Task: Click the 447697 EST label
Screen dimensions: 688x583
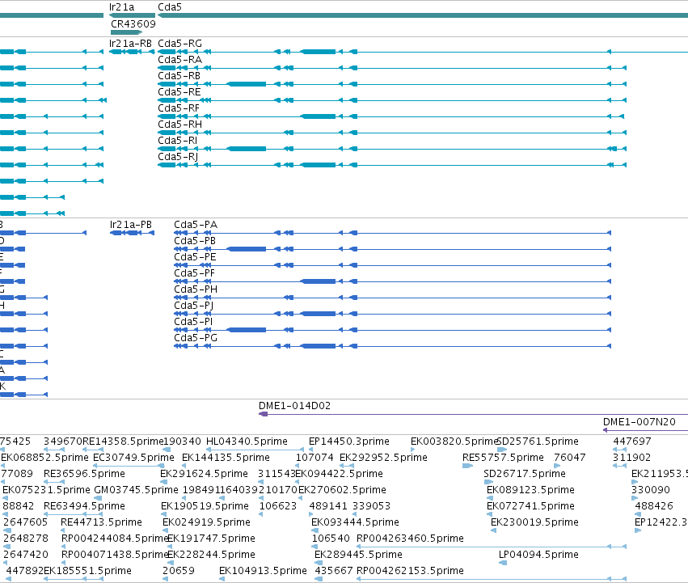Action: 632,441
